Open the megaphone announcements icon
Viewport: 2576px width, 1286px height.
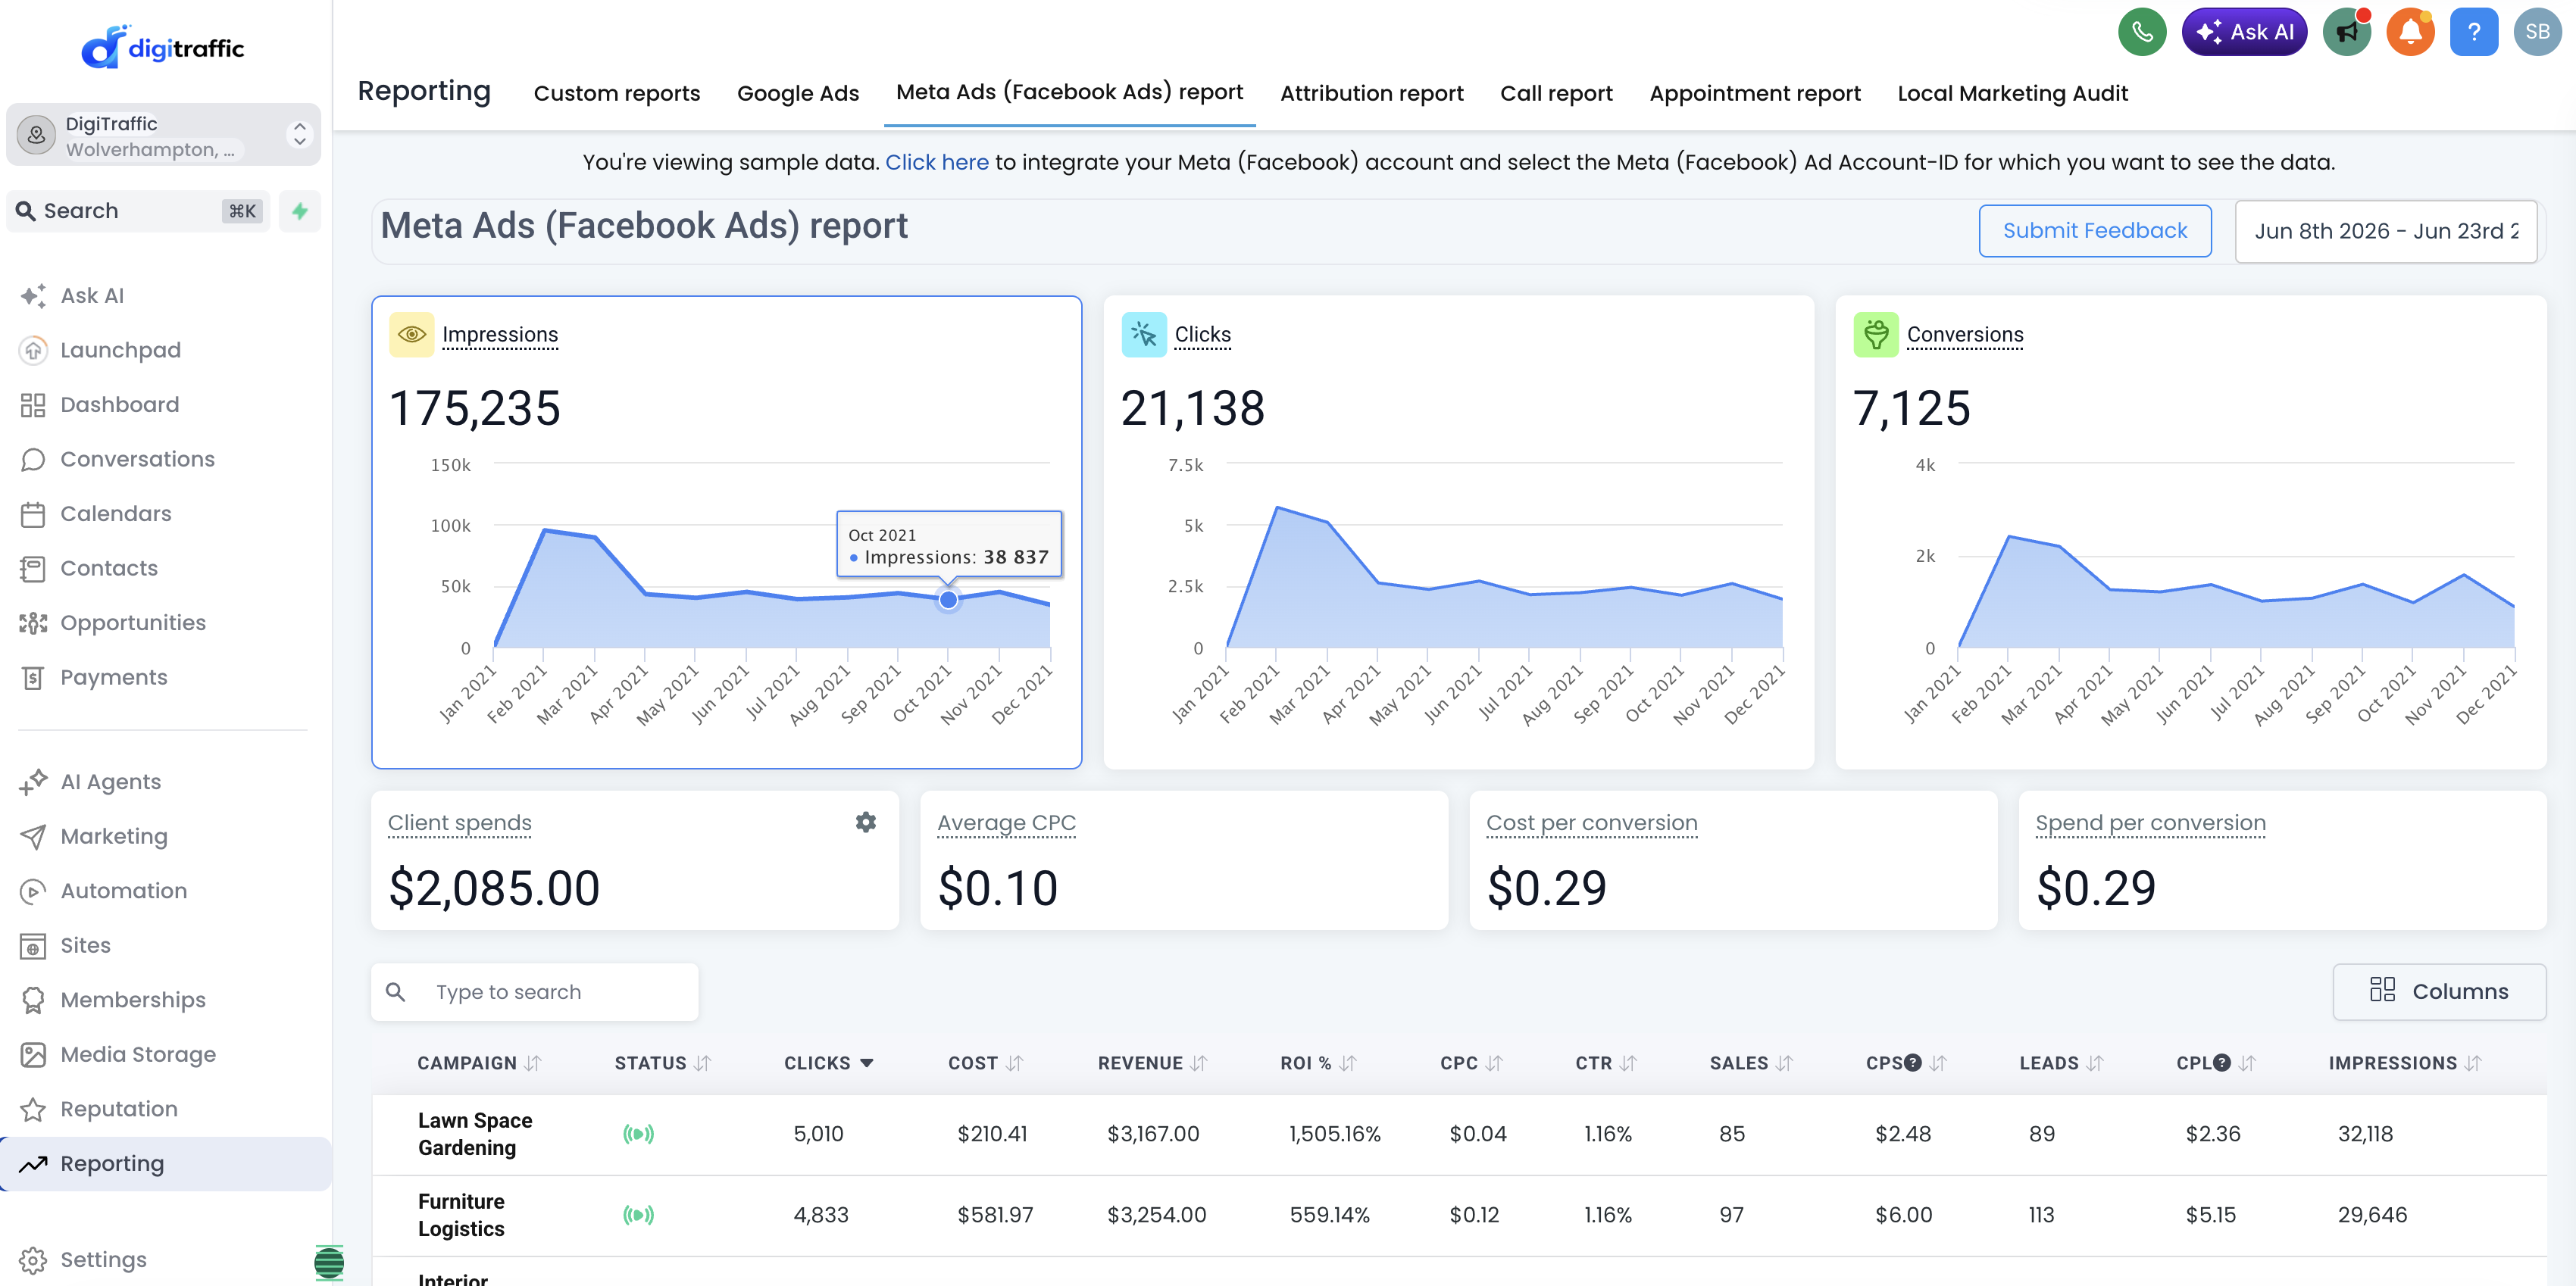click(2346, 32)
